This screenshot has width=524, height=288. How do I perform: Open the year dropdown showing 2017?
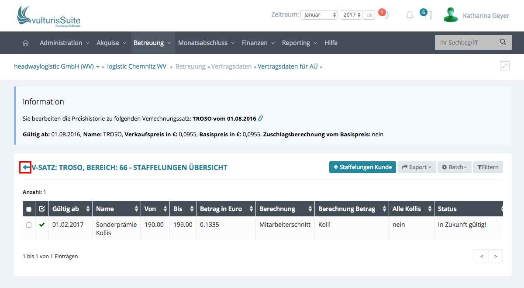click(351, 15)
